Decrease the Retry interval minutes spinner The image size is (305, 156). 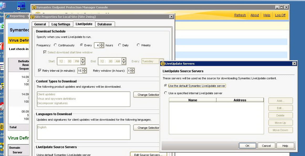point(84,72)
